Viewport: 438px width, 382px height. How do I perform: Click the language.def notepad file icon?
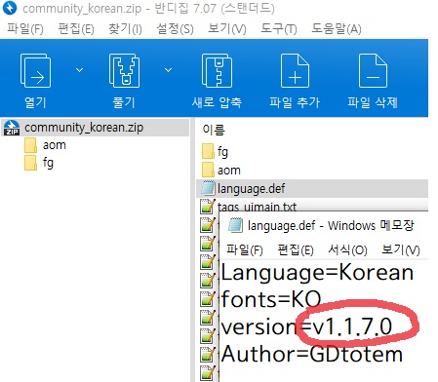(208, 188)
